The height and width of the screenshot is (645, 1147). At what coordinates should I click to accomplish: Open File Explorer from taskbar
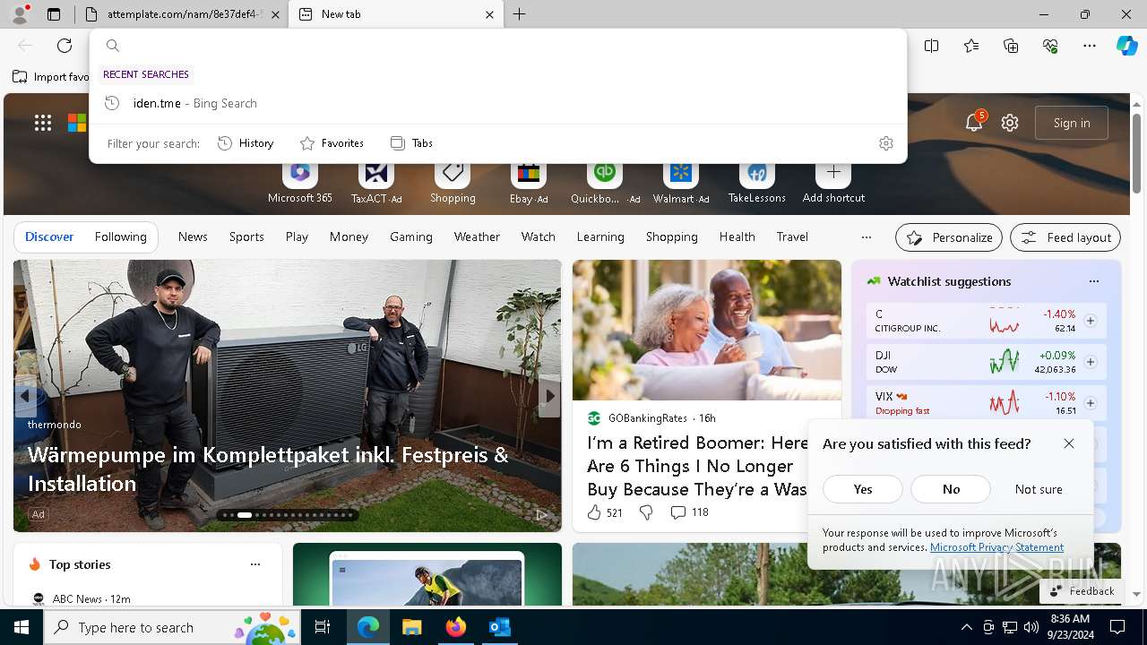(412, 627)
